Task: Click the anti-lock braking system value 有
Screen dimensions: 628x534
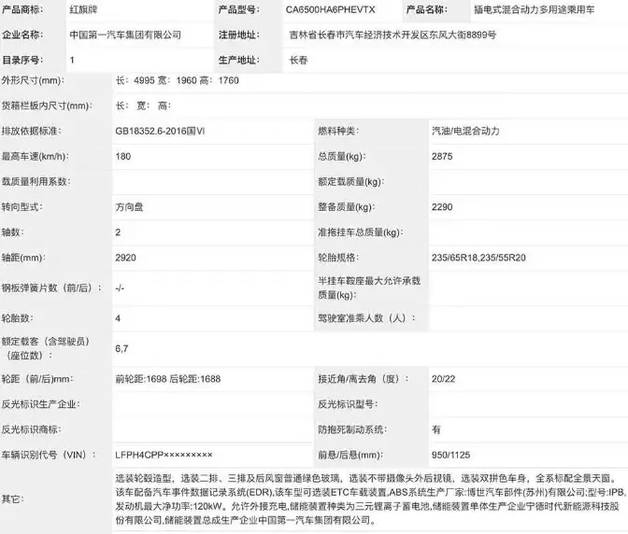Action: [x=436, y=429]
